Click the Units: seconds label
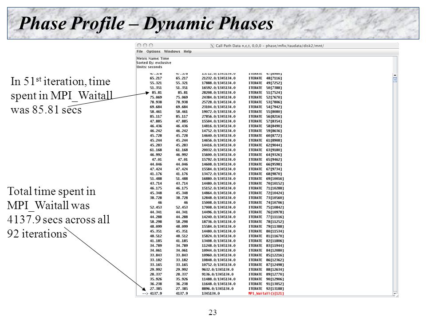Image resolution: width=426 pixels, height=319 pixels. (149, 67)
